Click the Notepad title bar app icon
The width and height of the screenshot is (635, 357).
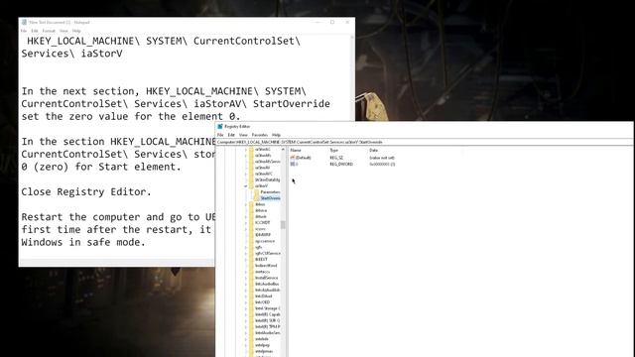coord(24,22)
